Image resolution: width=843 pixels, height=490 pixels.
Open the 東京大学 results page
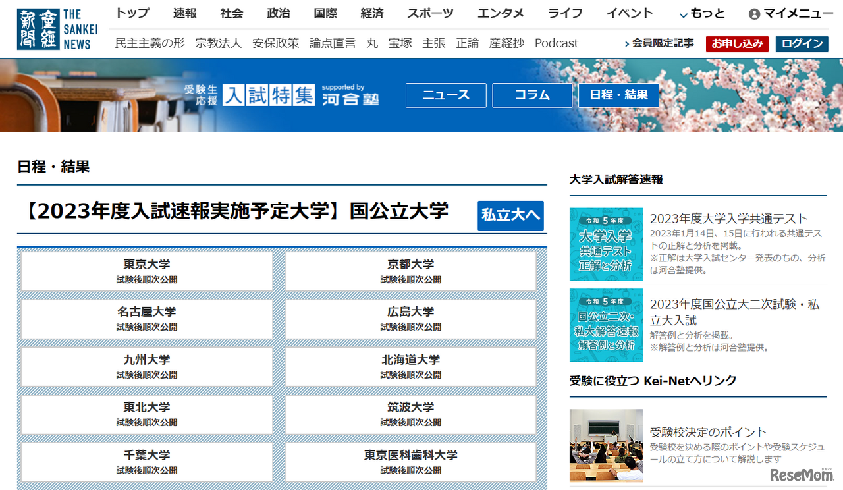click(146, 271)
